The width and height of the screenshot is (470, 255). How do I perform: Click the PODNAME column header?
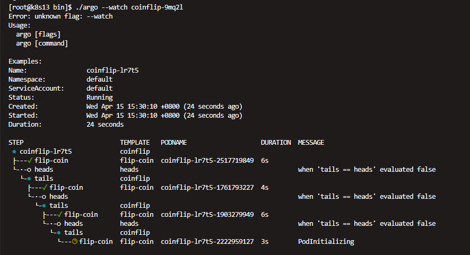coord(173,143)
